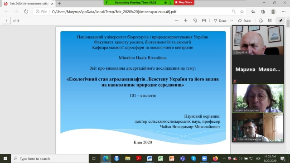The image size is (290, 163).
Task: Click the address bar file path
Action: click(114, 12)
